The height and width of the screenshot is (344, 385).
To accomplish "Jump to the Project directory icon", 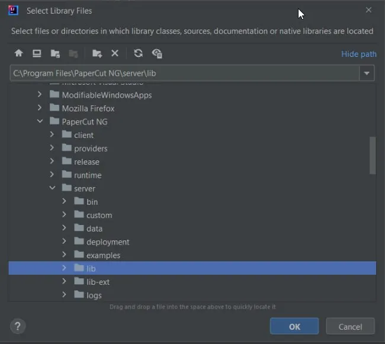I will coord(55,53).
